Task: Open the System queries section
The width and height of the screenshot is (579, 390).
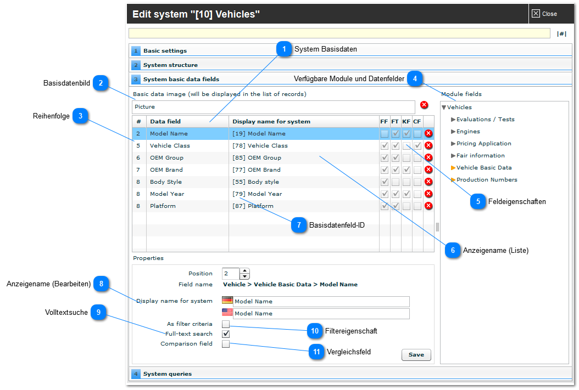Action: pos(351,374)
